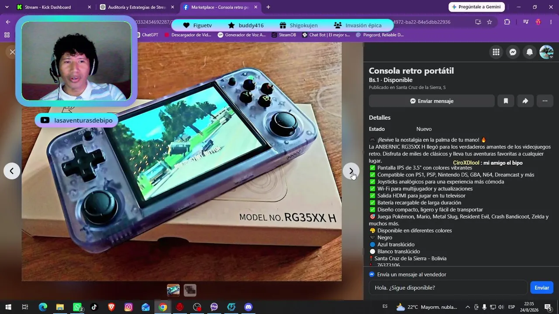Open the Facebook profile account menu
Viewport: 559px width, 314px height.
546,52
